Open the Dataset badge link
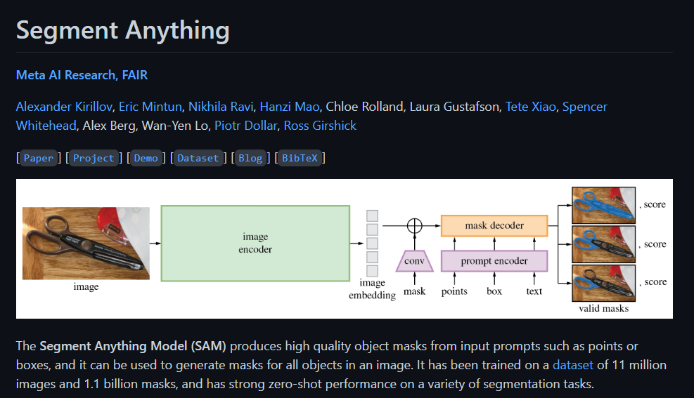Viewport: 694px width, 398px height. (x=198, y=158)
